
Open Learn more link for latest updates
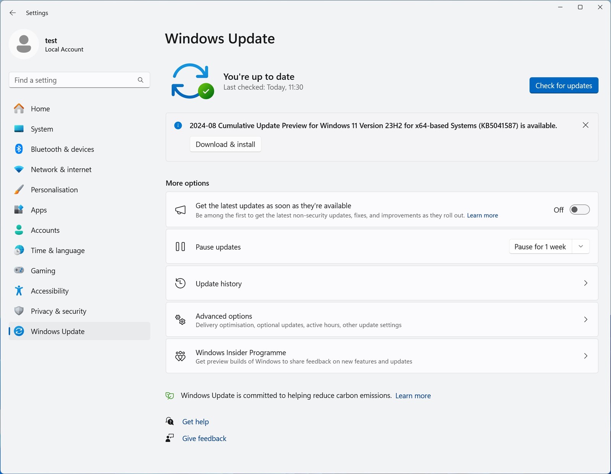tap(482, 215)
